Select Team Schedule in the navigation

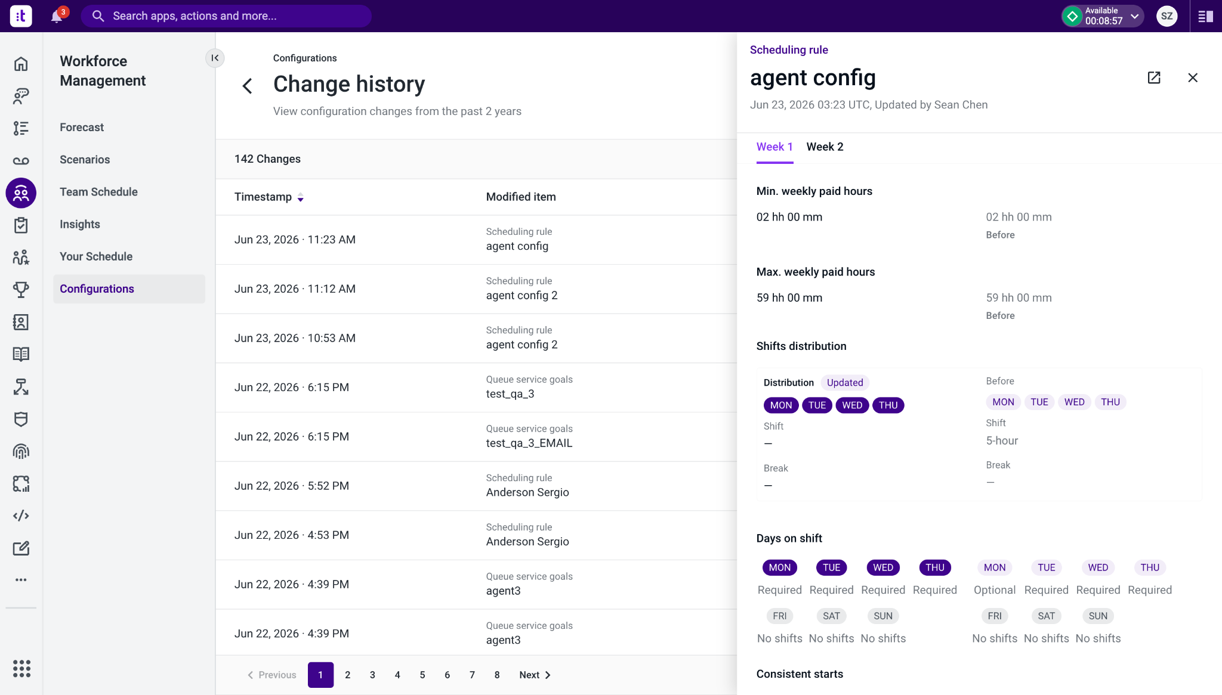[98, 192]
